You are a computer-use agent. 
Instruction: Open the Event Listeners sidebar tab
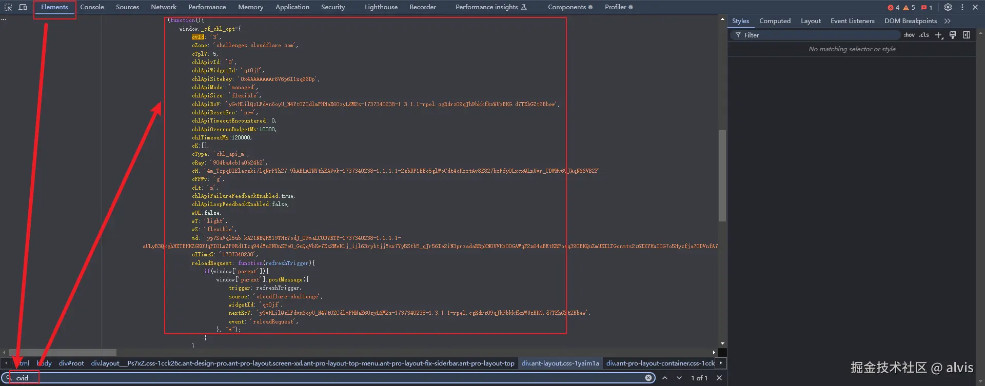[852, 21]
